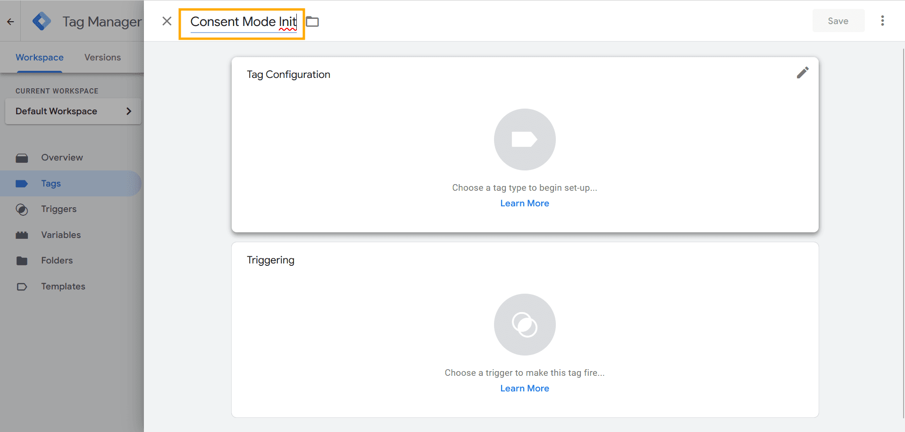Click 'Choose a tag type to begin set-up...' text
905x432 pixels.
(x=525, y=188)
